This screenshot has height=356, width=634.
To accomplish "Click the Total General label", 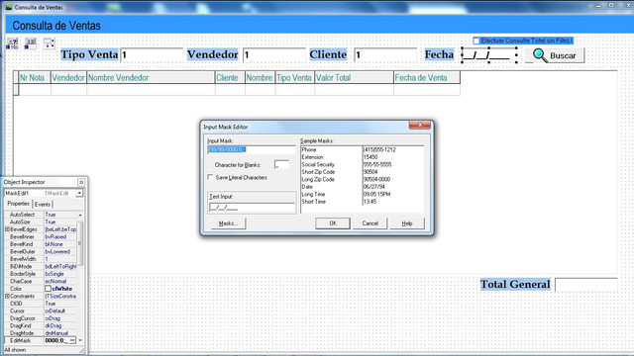I will [x=515, y=284].
